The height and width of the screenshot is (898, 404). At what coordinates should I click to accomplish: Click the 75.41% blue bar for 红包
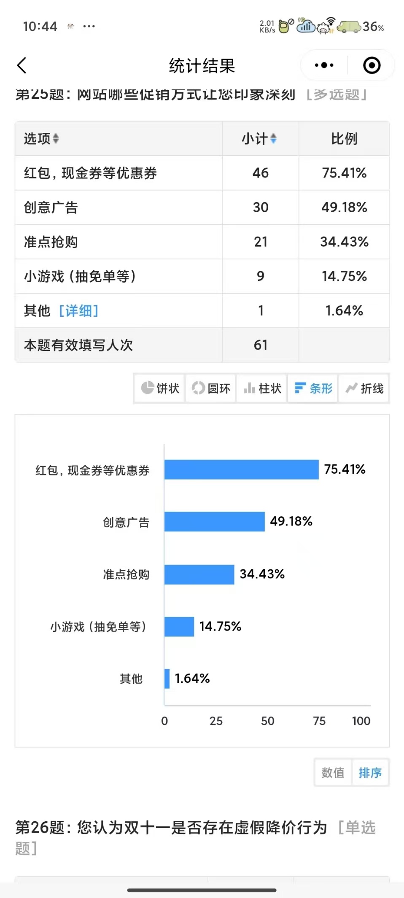click(x=241, y=469)
